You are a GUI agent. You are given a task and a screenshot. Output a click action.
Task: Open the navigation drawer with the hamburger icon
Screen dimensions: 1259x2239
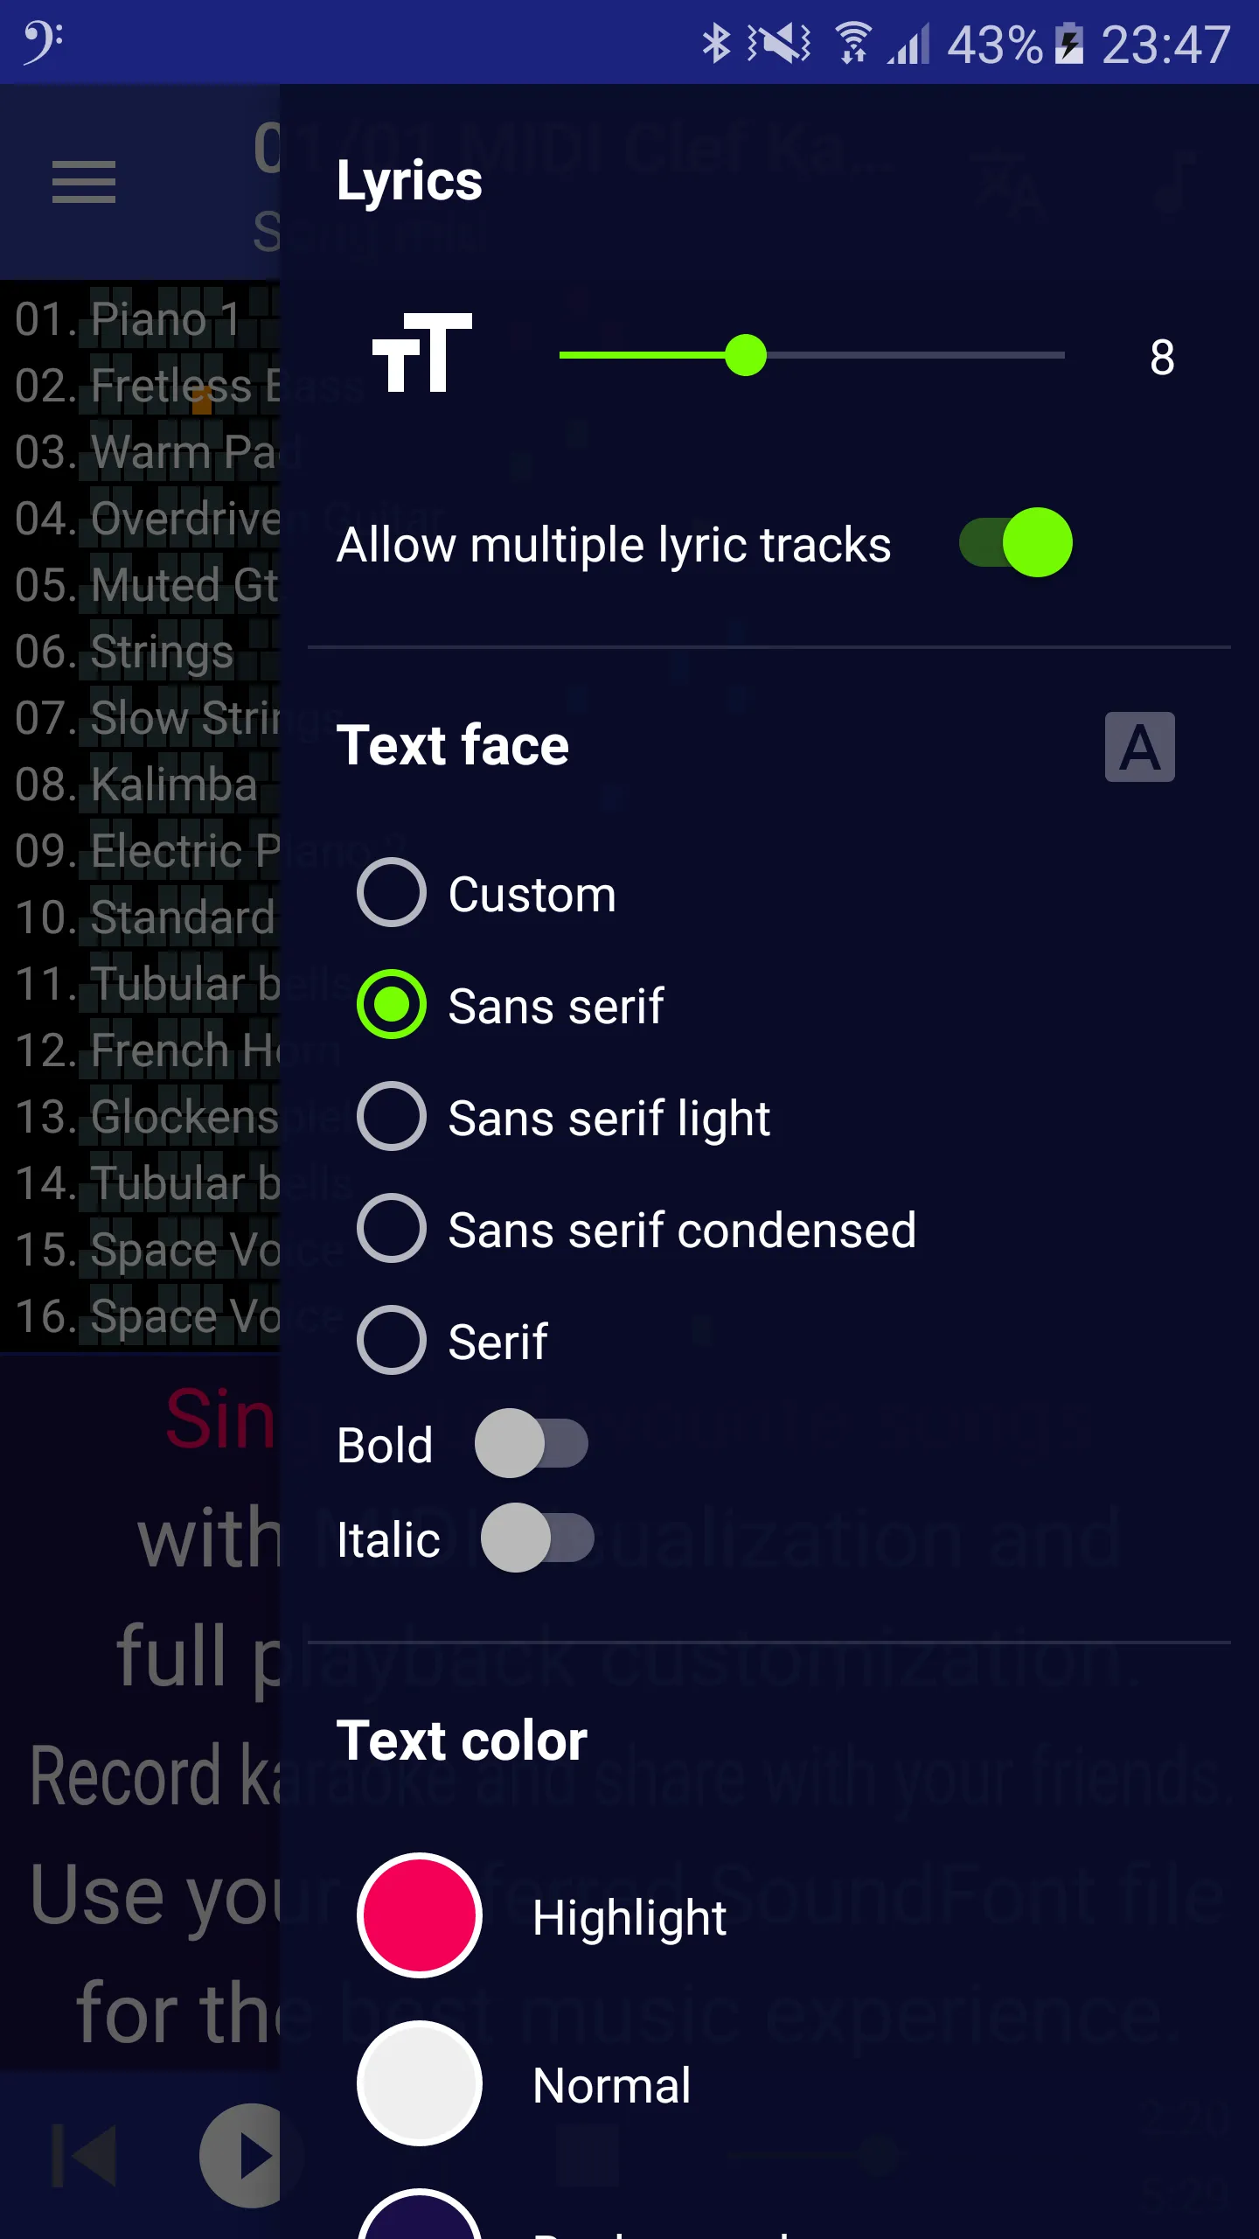click(x=84, y=182)
